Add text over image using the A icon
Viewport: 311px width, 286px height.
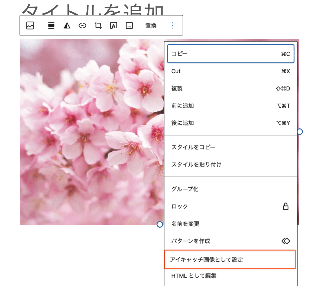tap(113, 25)
